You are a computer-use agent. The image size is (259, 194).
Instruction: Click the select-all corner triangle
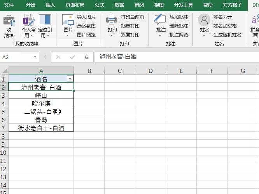(x=5, y=71)
